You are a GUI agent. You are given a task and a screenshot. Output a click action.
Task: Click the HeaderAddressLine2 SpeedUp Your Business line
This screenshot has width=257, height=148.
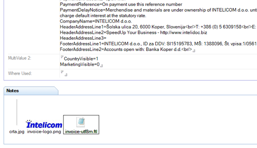[133, 33]
